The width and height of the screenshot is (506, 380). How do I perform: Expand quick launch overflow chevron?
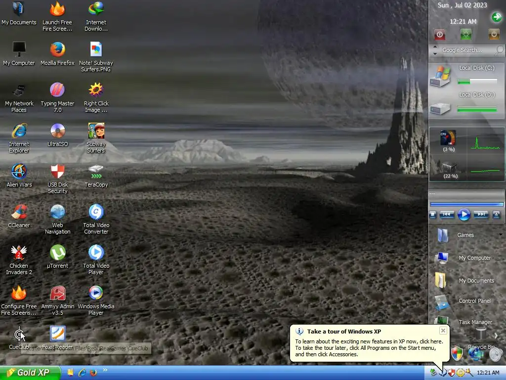point(105,370)
